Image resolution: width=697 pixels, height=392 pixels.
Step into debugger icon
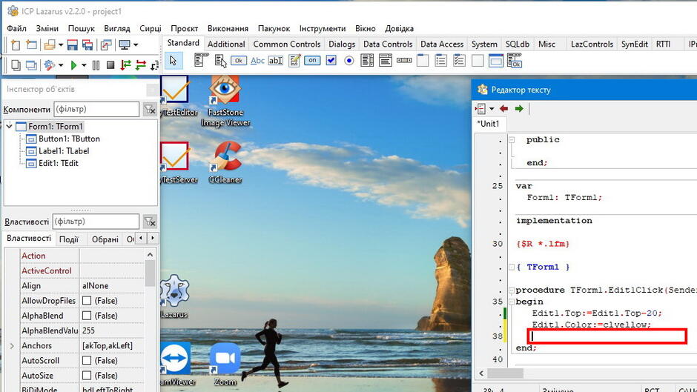(126, 65)
